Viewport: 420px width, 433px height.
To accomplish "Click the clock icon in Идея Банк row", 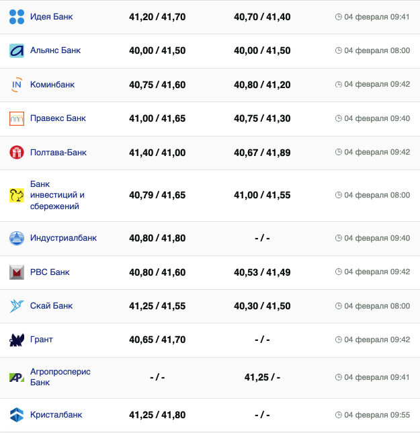I will tap(338, 17).
